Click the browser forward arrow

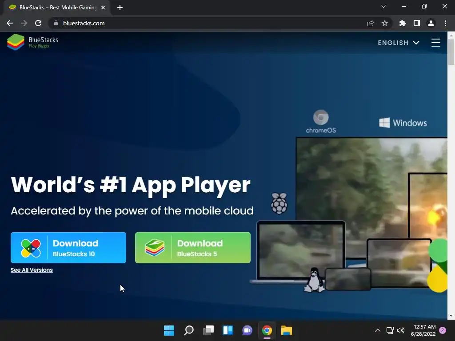(x=24, y=23)
